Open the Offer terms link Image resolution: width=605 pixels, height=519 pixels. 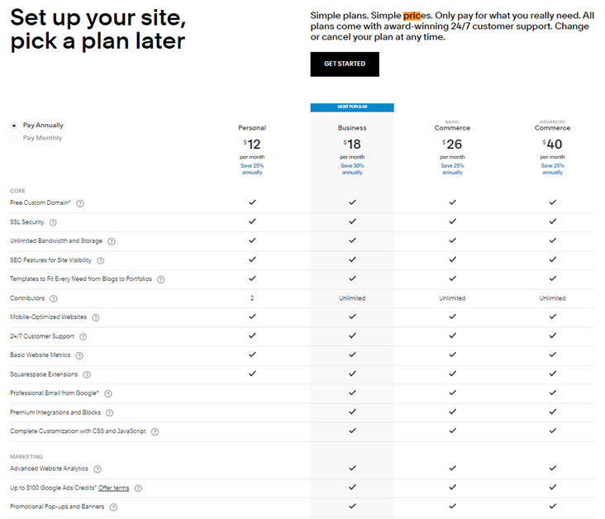pos(114,488)
